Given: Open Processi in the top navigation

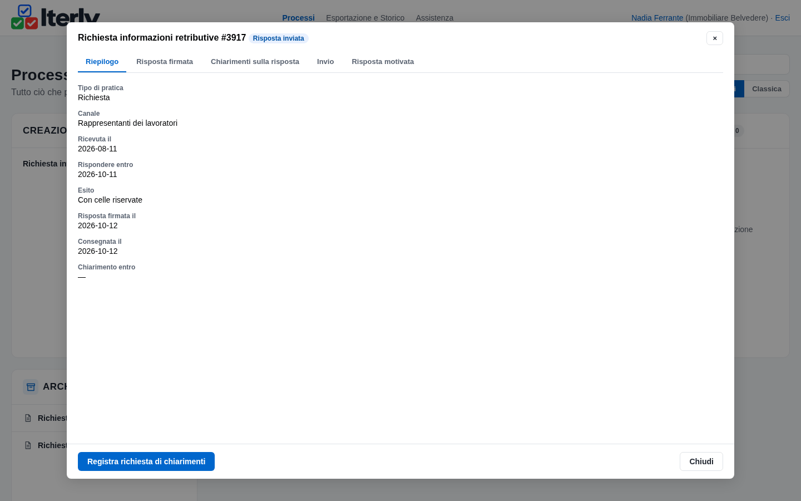Looking at the screenshot, I should pos(298,18).
